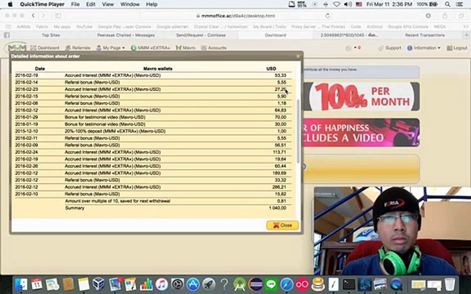Show the hidden bookmarks overflow chevrons
The height and width of the screenshot is (294, 471).
(466, 27)
